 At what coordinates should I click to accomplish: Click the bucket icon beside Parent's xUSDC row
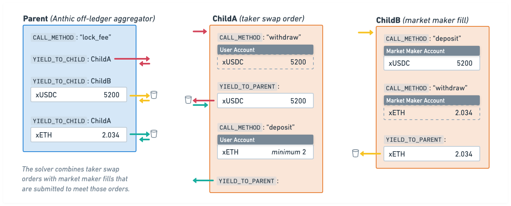click(154, 95)
